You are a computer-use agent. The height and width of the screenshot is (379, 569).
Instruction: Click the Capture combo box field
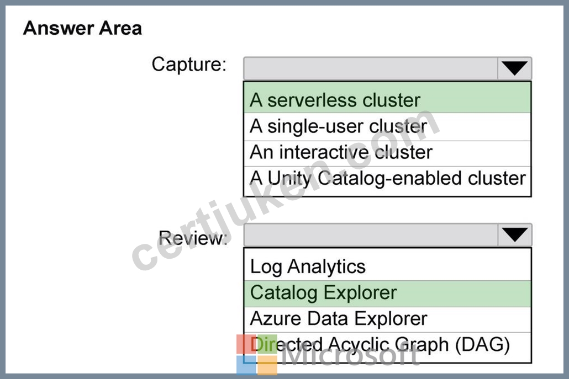point(387,68)
